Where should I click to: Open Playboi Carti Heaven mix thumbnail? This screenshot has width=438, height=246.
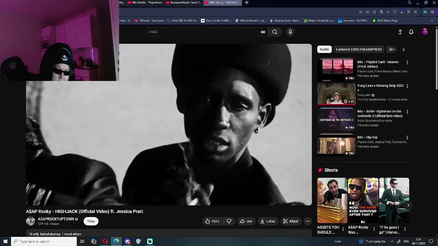[x=336, y=70]
